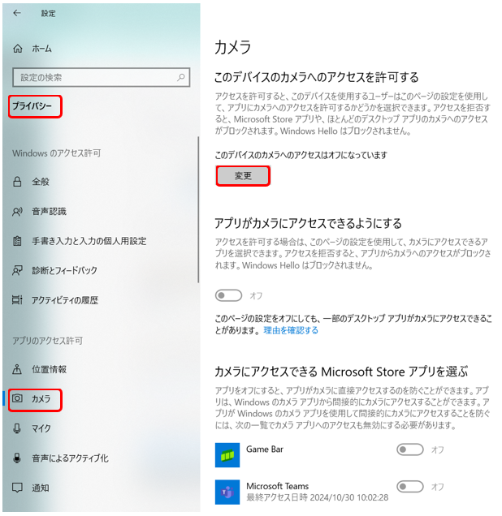Click the microphone icon for マイク
502x516 pixels.
click(17, 428)
